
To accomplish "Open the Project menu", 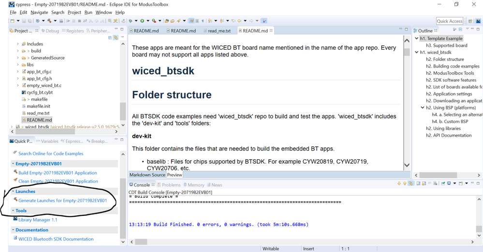I will tap(74, 12).
